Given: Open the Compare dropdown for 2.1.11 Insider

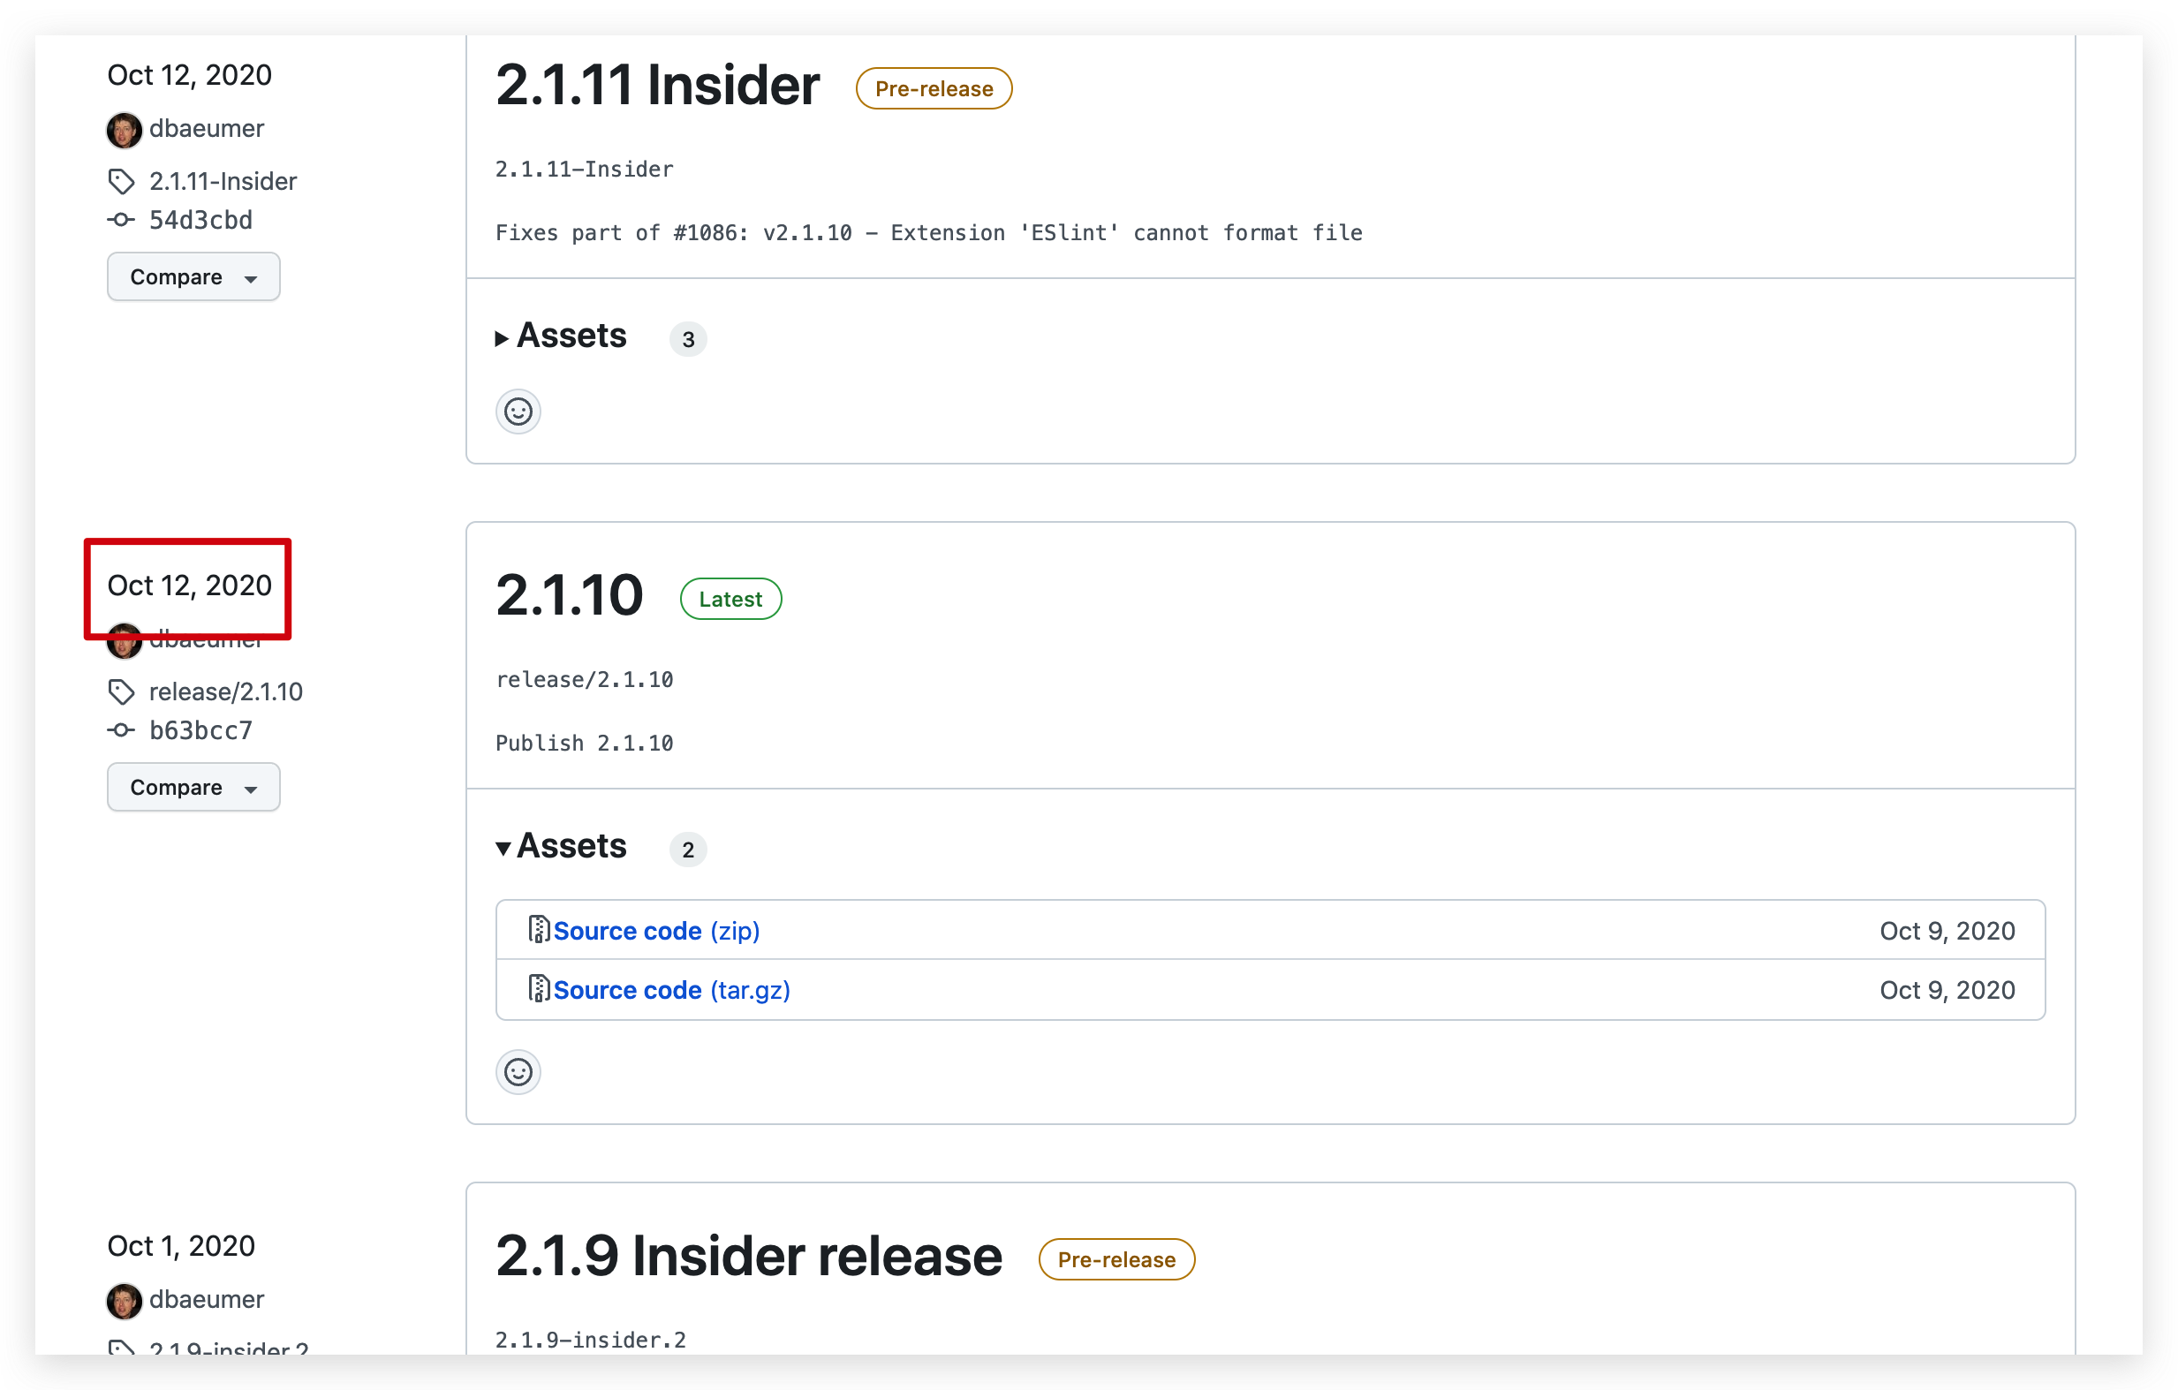Looking at the screenshot, I should coord(193,276).
